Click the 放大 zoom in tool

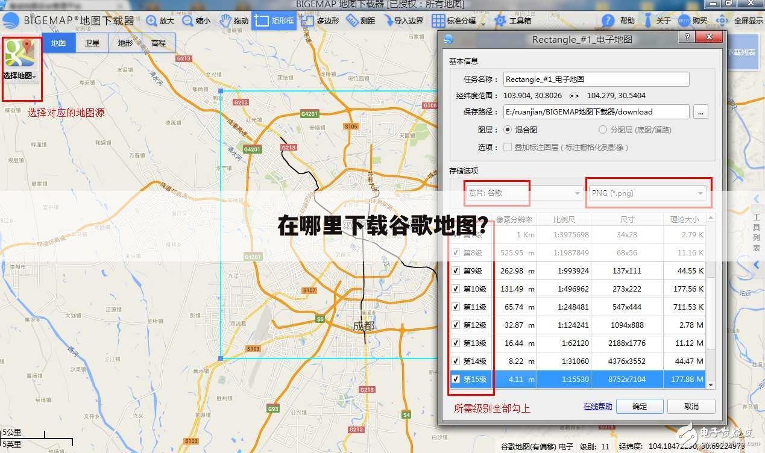click(160, 20)
